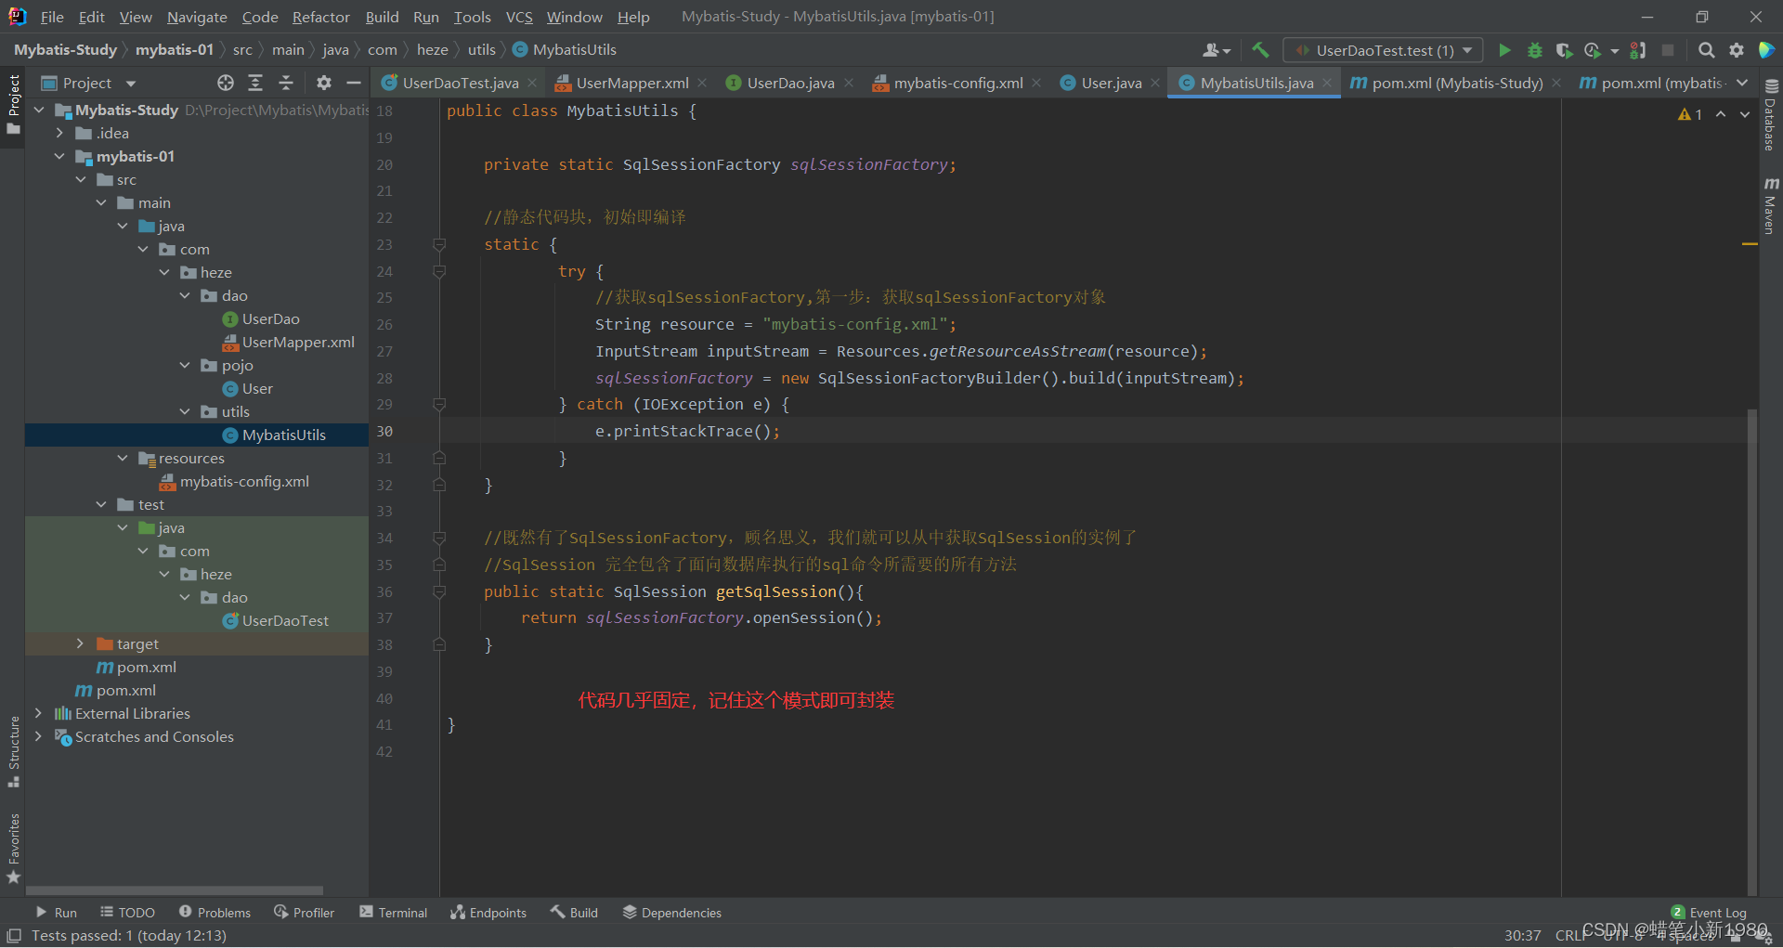Screen dimensions: 1783x948
Task: Fold the getSqlSession method at line 36
Action: 439,592
